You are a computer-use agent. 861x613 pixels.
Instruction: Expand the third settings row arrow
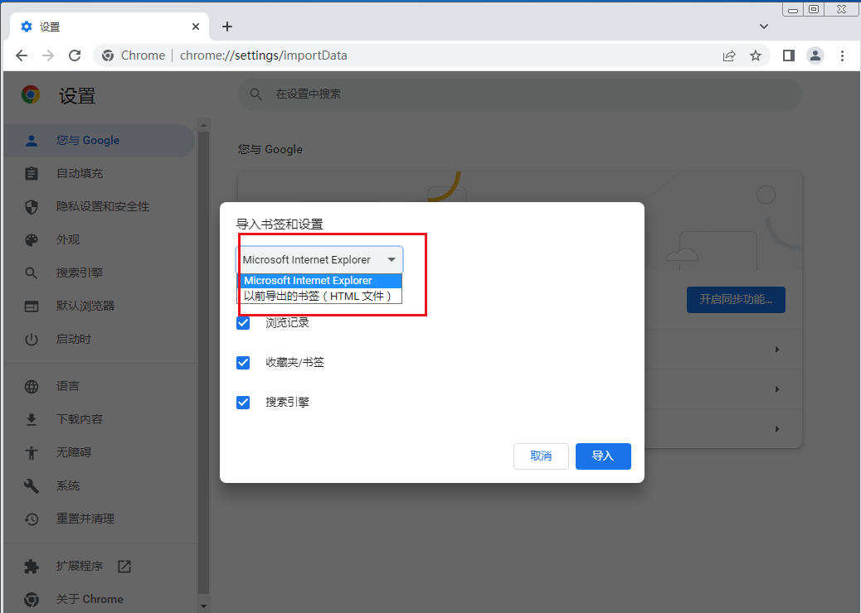(777, 429)
